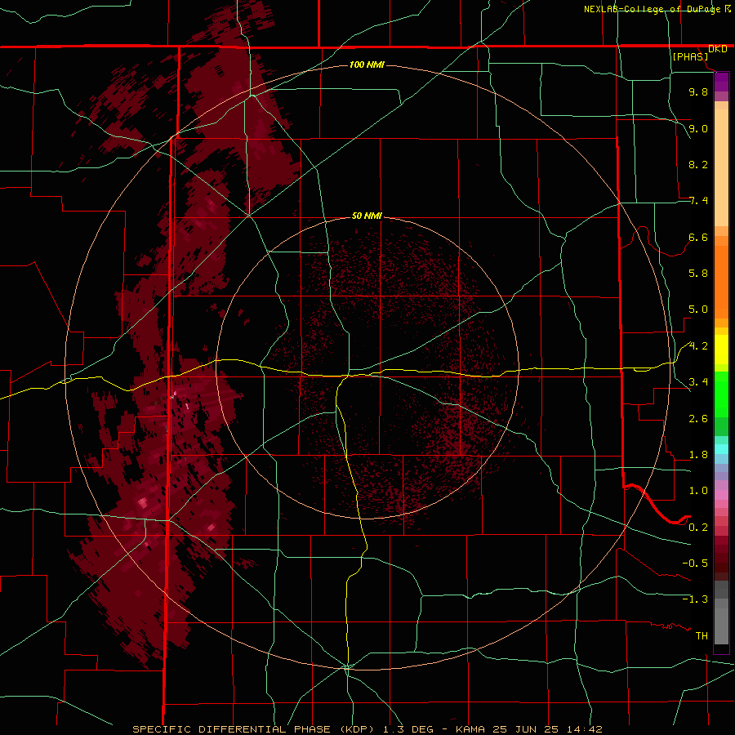
Task: Click the 9.8 value on the color scale
Action: pyautogui.click(x=698, y=91)
